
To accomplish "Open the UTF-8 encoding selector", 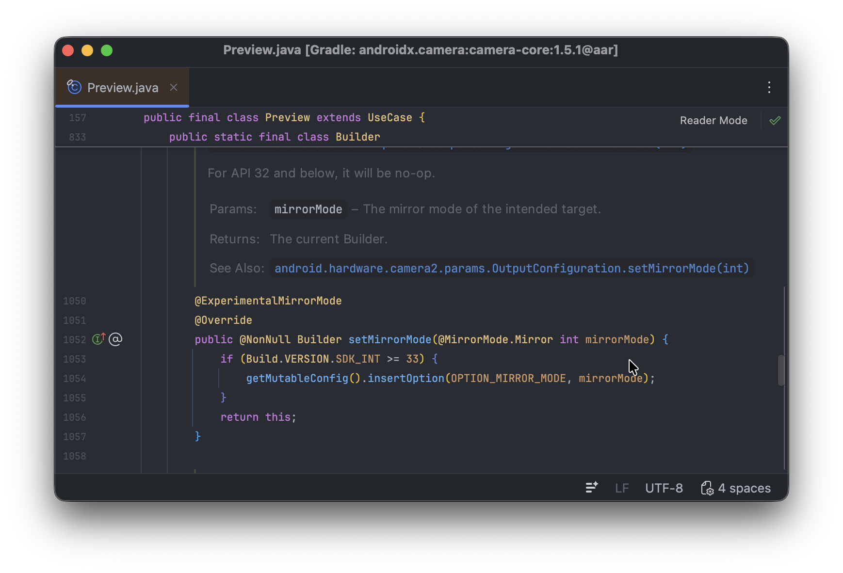I will pyautogui.click(x=664, y=488).
